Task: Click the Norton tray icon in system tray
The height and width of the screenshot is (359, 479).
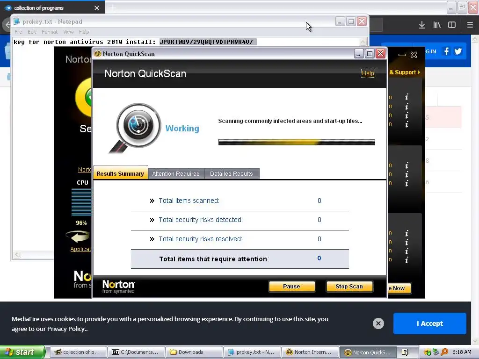Action: coord(428,352)
